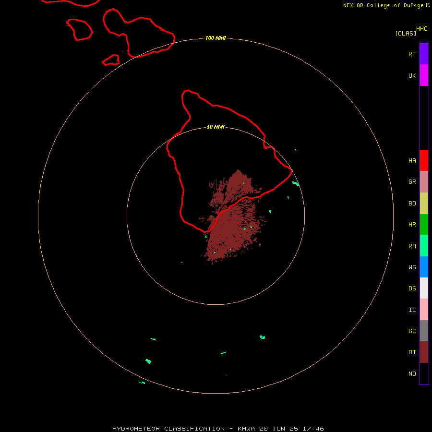
Task: Click the IC light pink legend swatch
Action: pyautogui.click(x=424, y=310)
